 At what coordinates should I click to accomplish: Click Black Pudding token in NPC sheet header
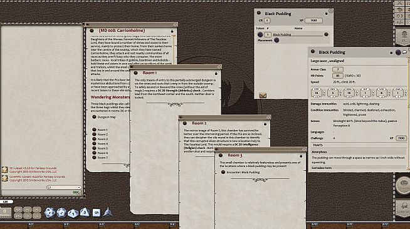tap(398, 53)
